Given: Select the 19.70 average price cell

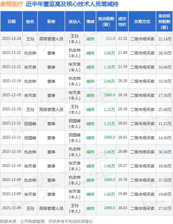Looking at the screenshot, I should [123, 180].
